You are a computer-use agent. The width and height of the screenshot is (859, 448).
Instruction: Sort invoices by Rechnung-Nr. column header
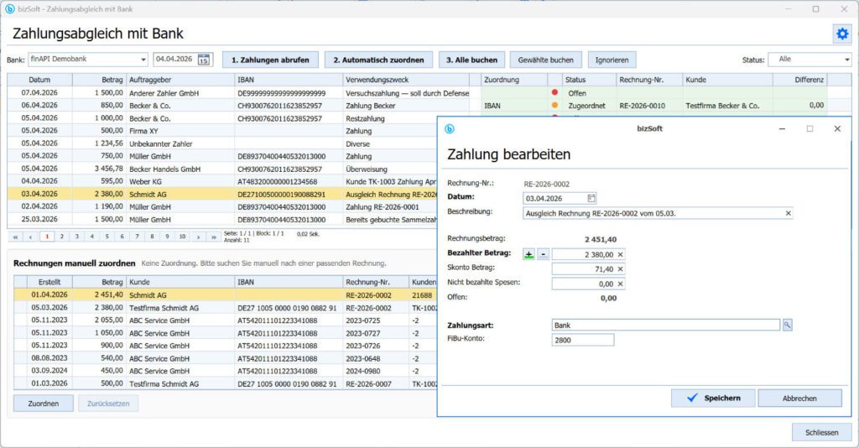(x=376, y=282)
